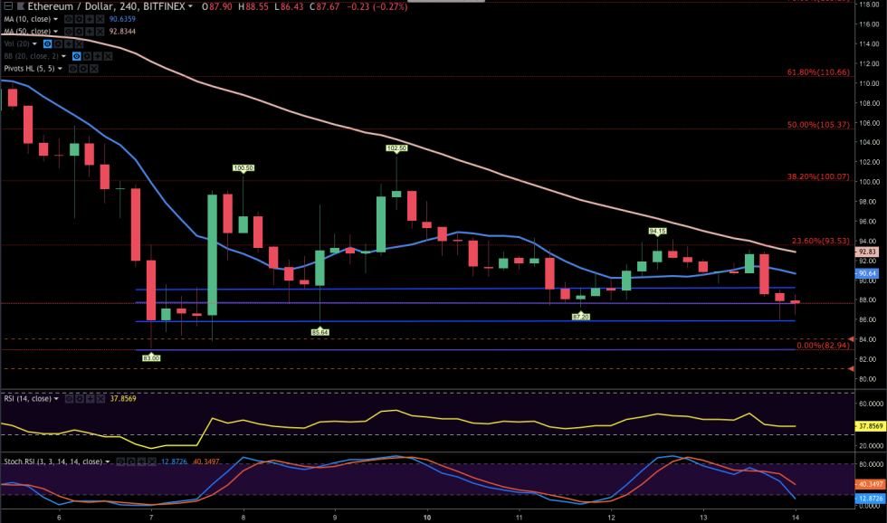
Task: Open the Vol (20) indicator settings
Action: 58,43
